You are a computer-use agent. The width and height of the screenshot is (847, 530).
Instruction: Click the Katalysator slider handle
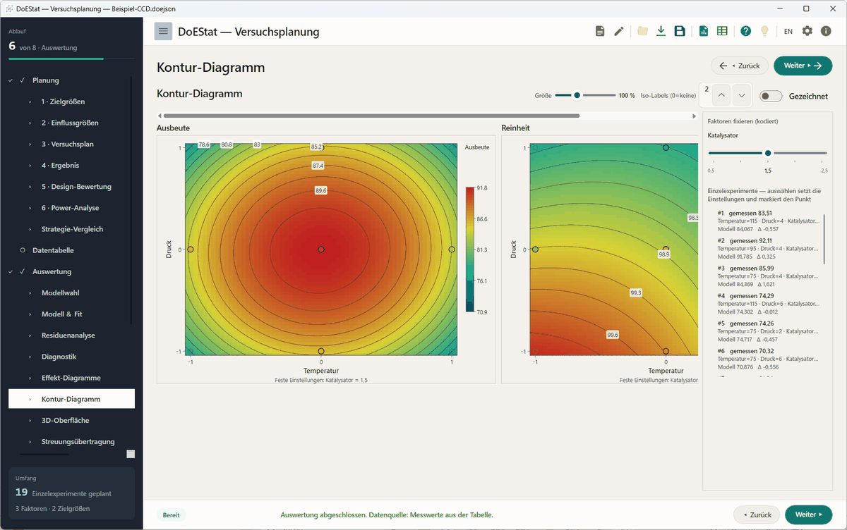pyautogui.click(x=768, y=153)
